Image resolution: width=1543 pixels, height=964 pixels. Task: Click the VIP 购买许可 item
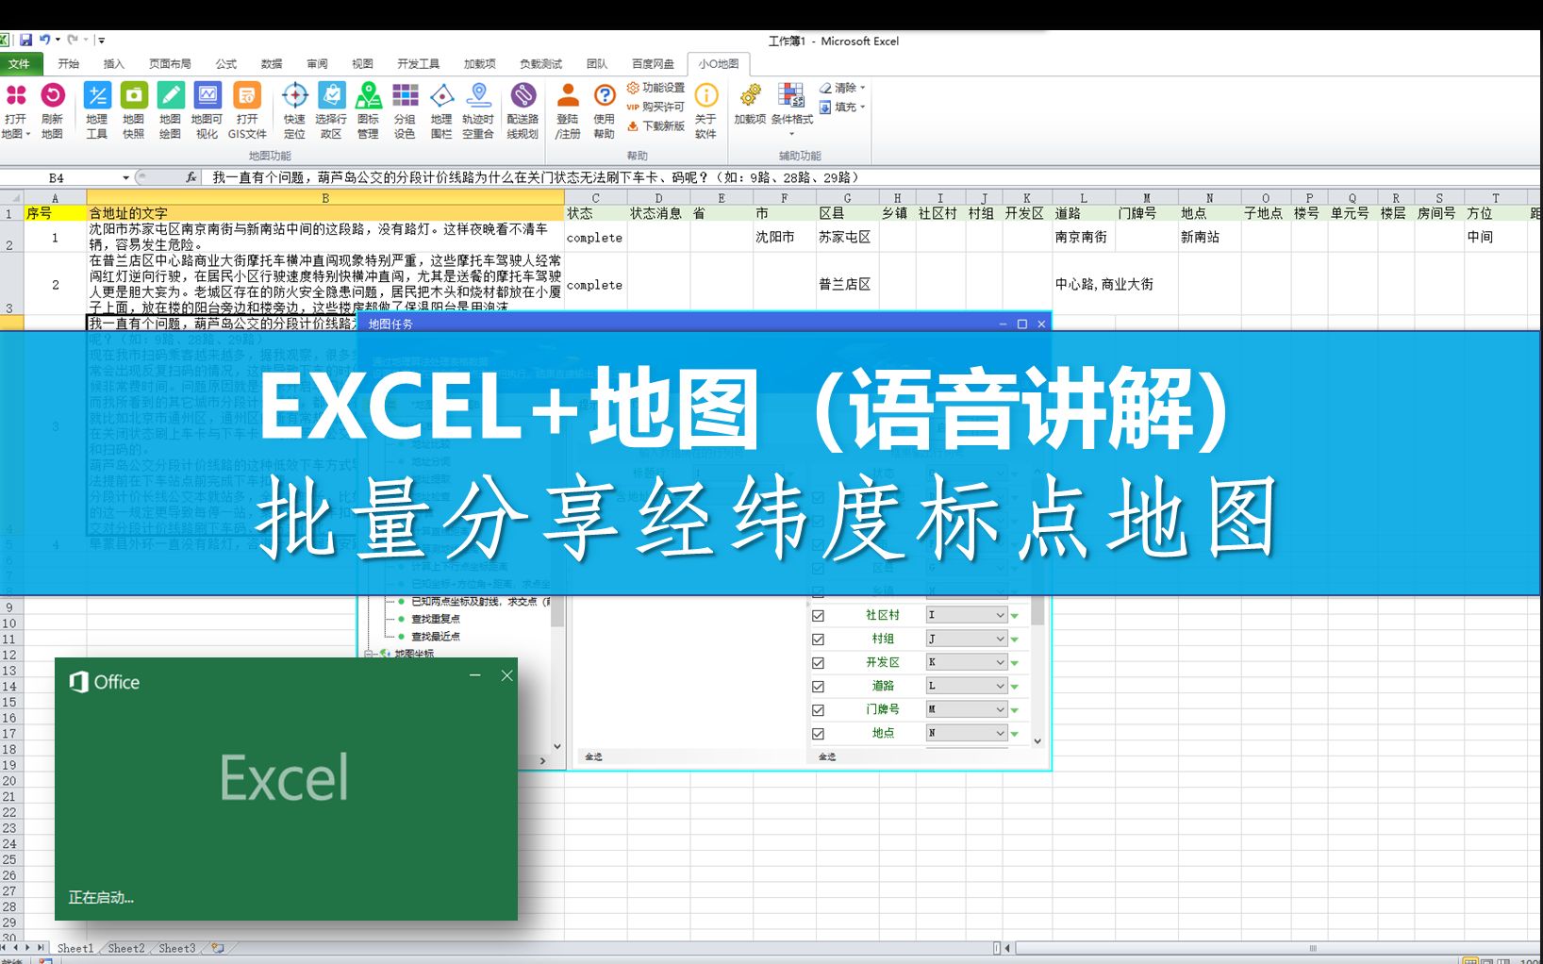(x=656, y=107)
